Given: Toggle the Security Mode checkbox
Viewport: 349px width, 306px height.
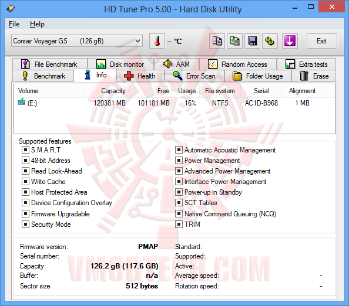Looking at the screenshot, I should [x=25, y=225].
